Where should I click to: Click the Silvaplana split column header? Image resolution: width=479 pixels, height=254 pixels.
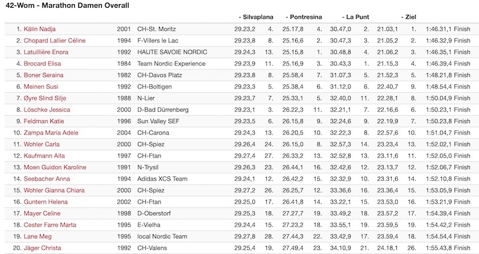(256, 17)
